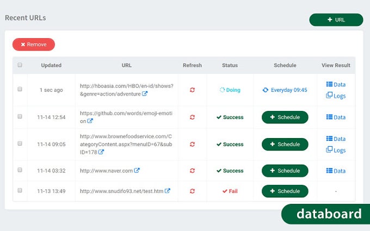Select the checkbox for naver.com row
The image size is (370, 231).
20,170
